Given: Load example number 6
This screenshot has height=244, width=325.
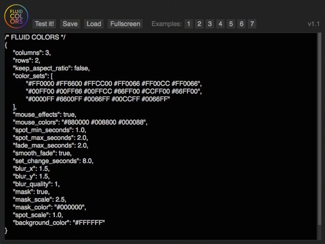Looking at the screenshot, I should [242, 24].
